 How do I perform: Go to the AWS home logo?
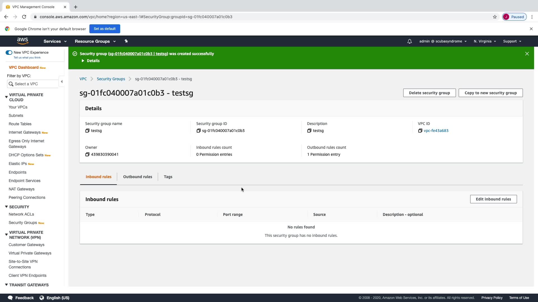(x=22, y=41)
